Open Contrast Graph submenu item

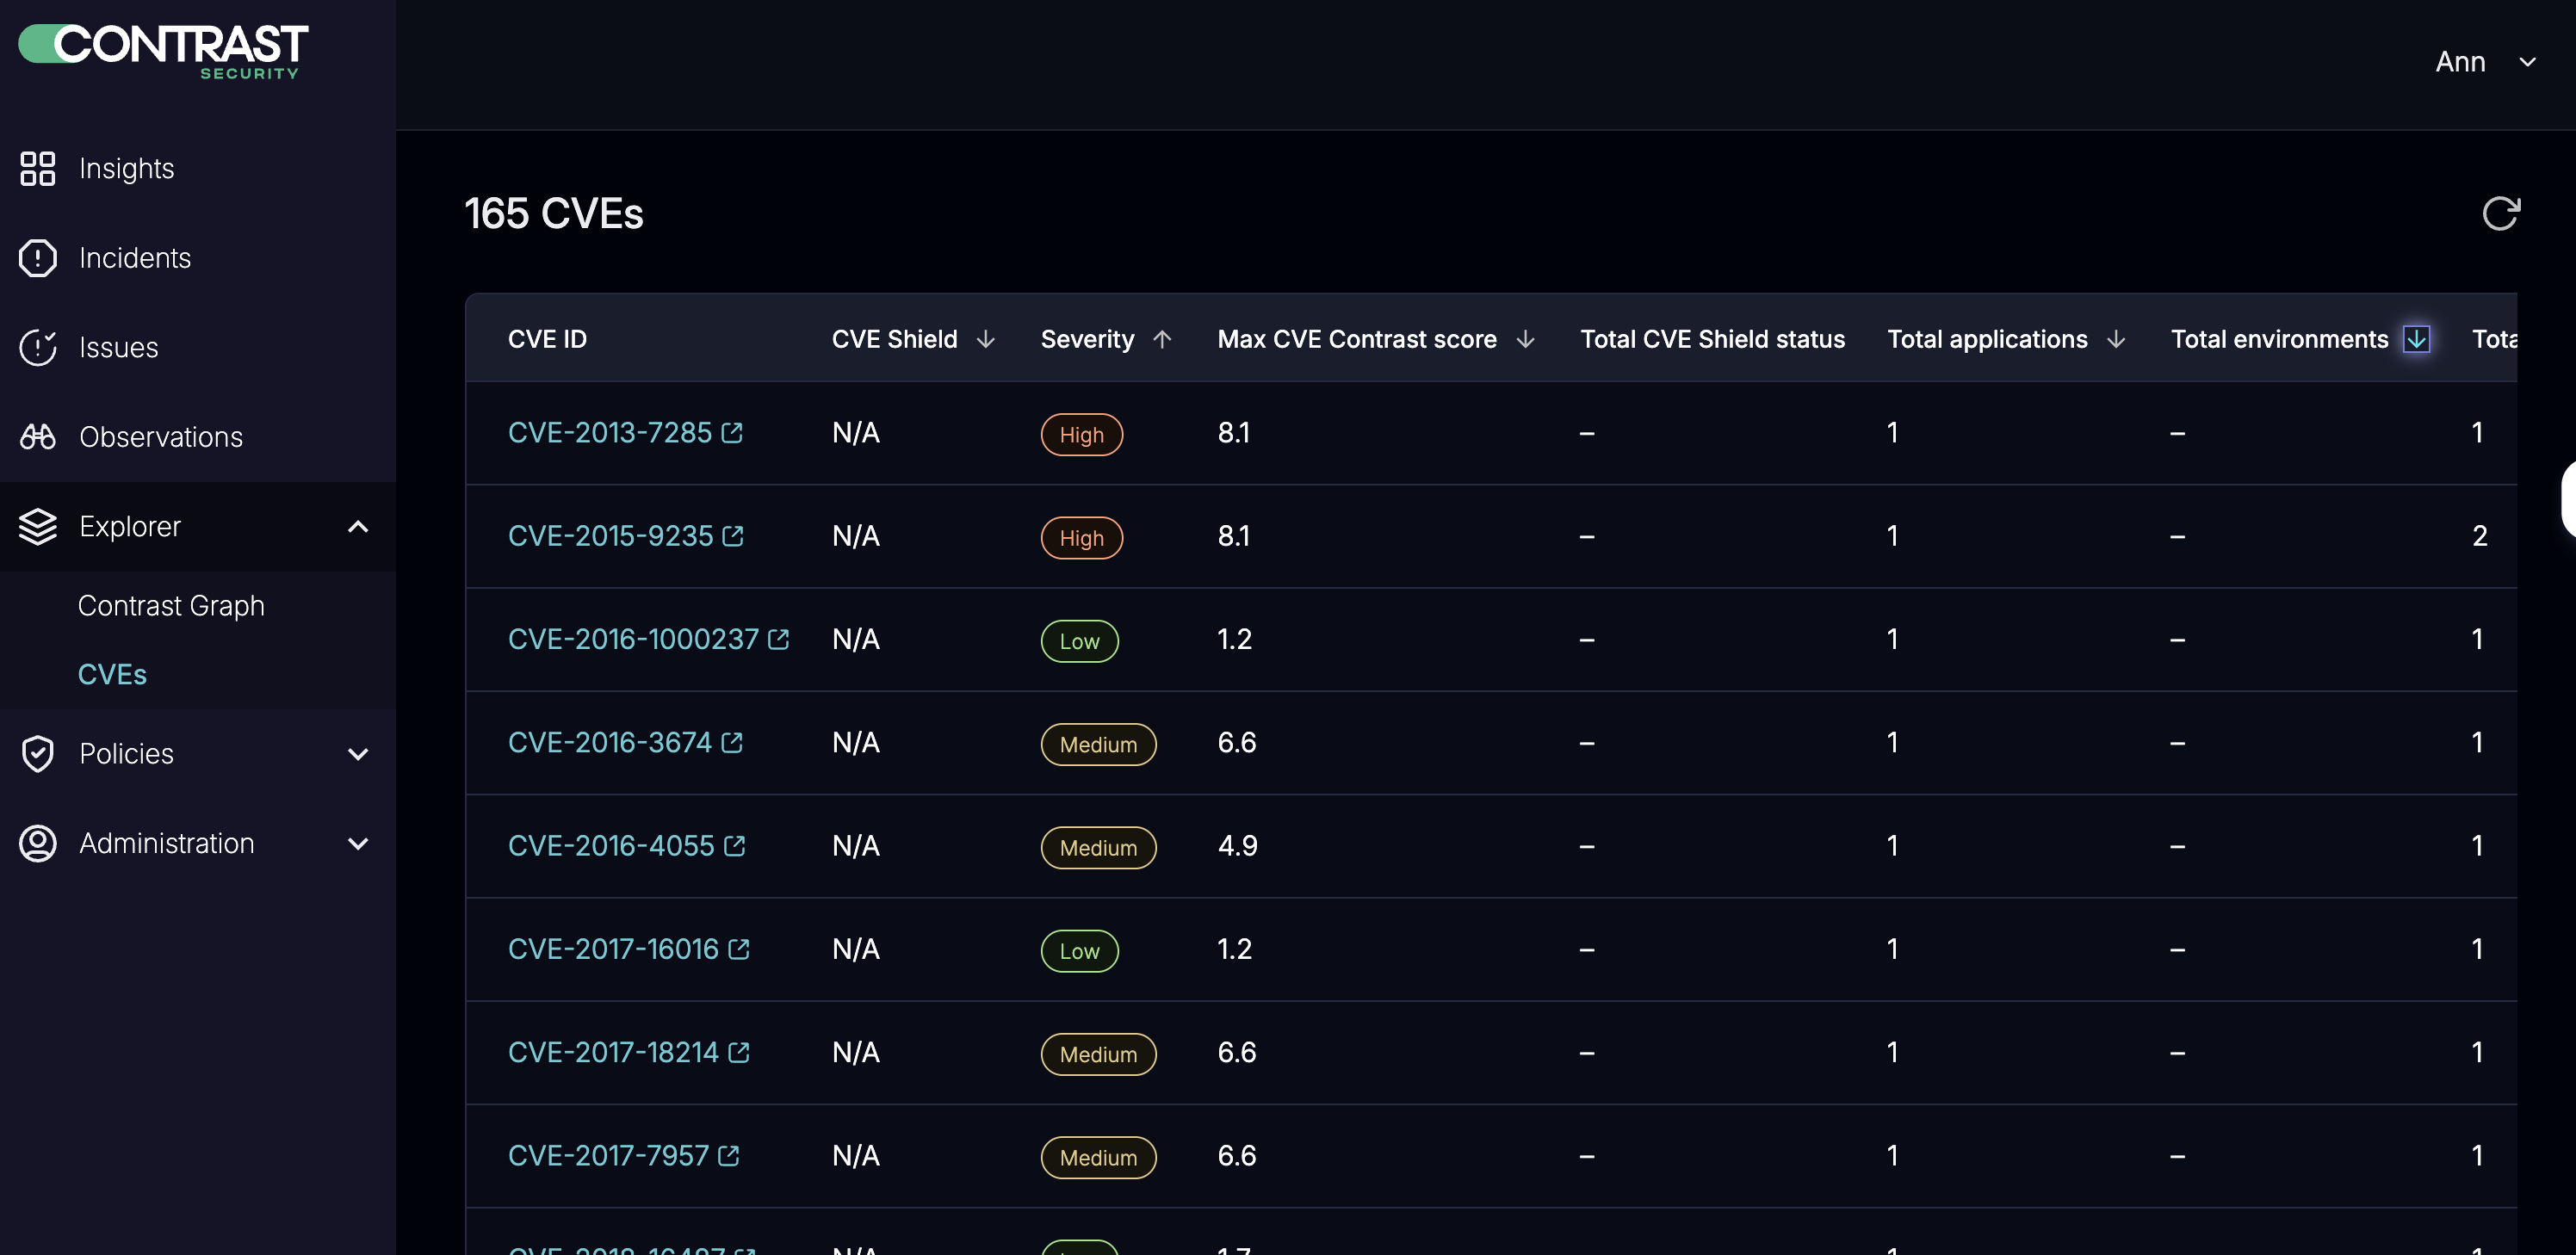coord(171,605)
